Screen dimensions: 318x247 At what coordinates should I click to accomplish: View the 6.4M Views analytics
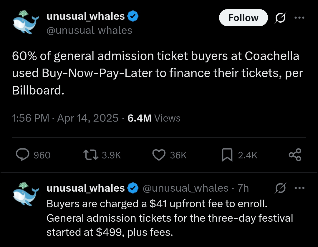[154, 118]
